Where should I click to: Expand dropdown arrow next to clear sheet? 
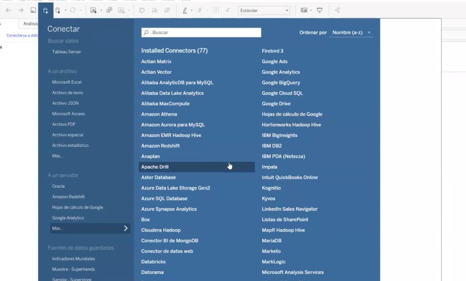click(x=129, y=10)
